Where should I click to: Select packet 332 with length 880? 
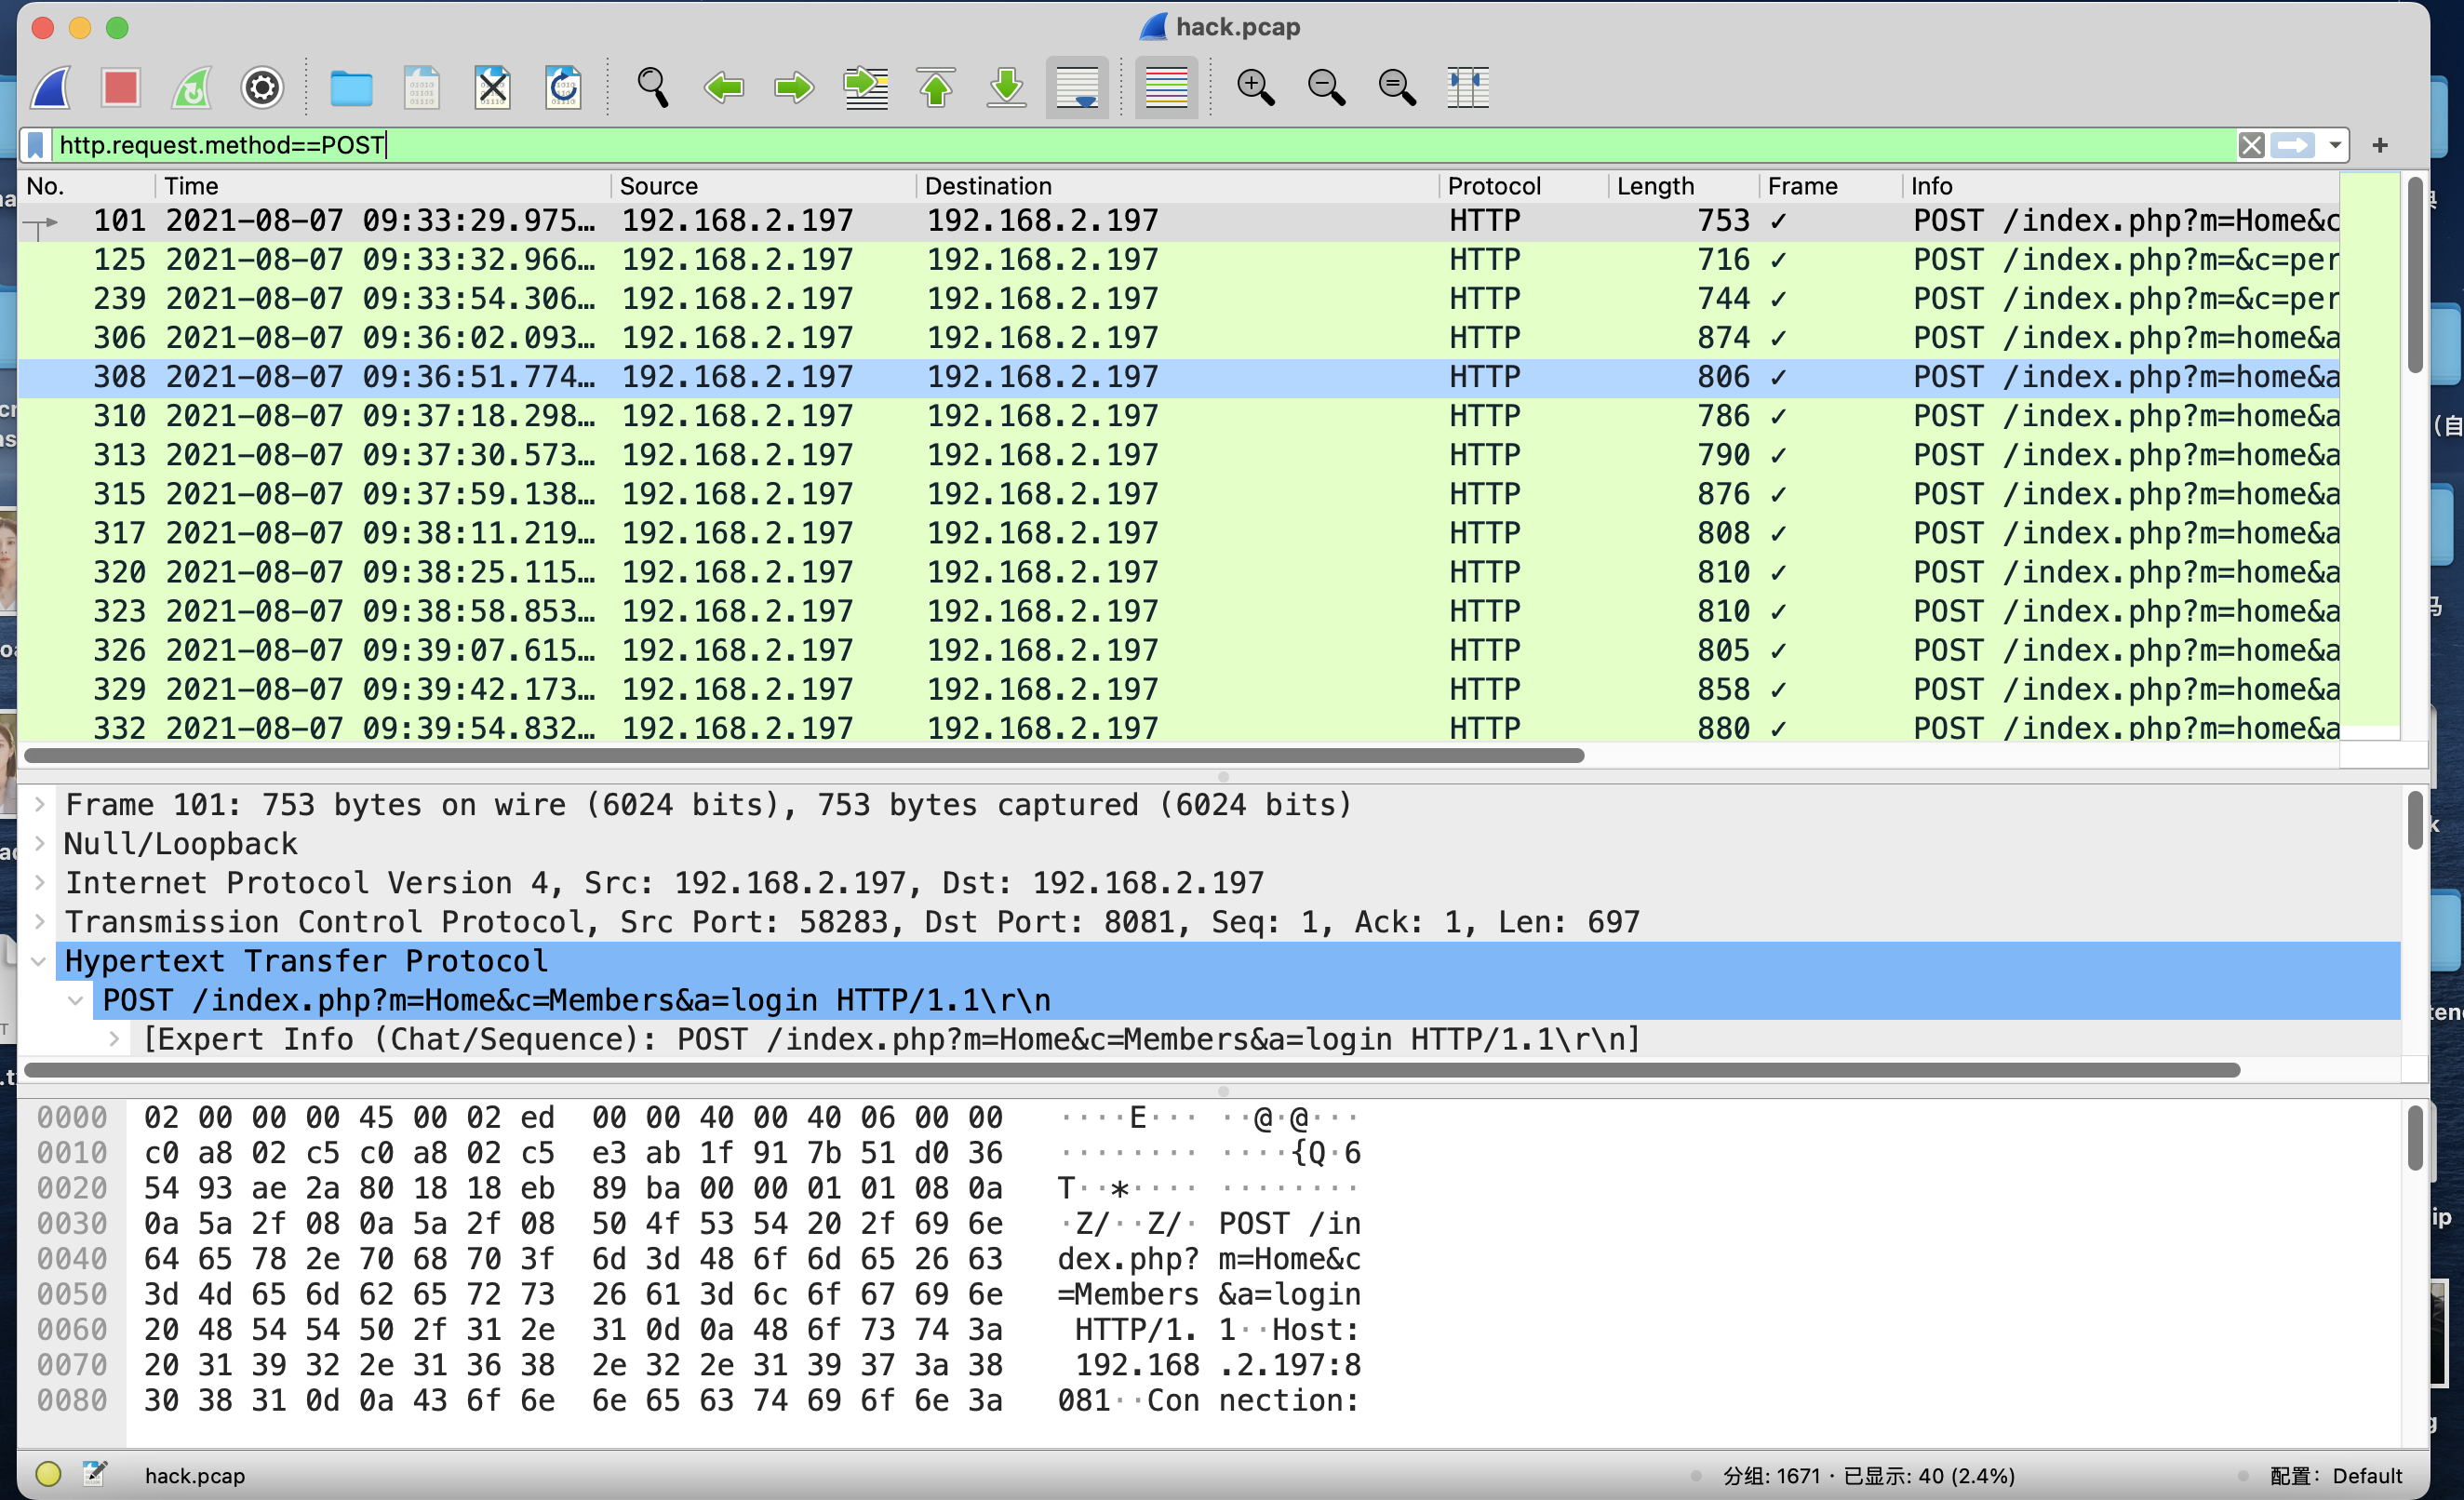tap(1179, 728)
